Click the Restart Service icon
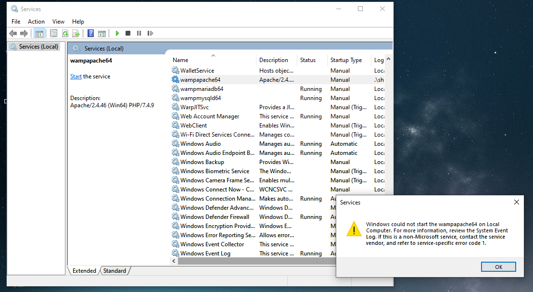The width and height of the screenshot is (533, 292). pyautogui.click(x=150, y=33)
